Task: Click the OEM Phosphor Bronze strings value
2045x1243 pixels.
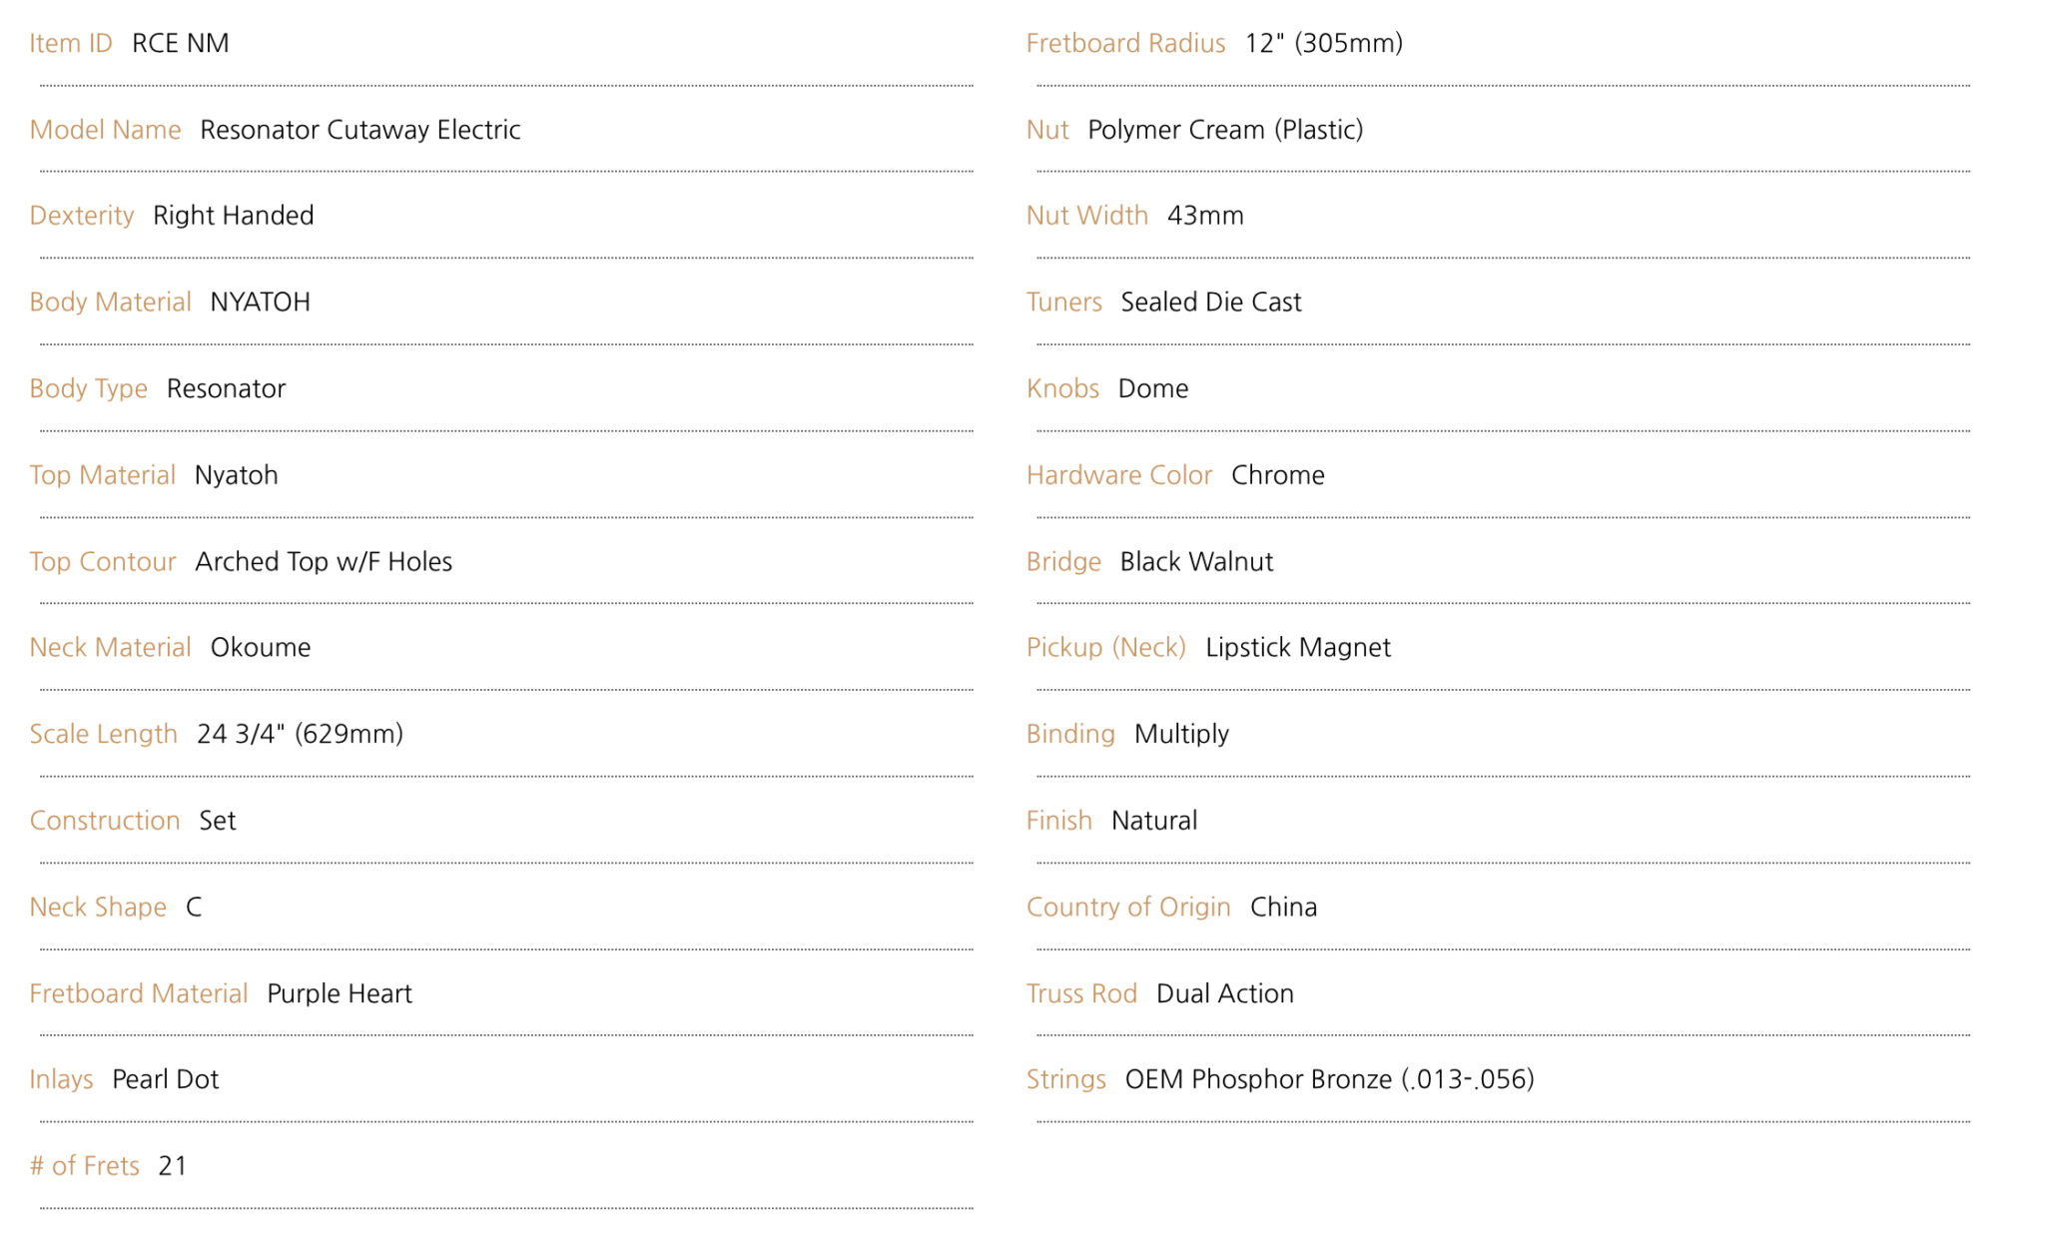Action: coord(1329,1079)
